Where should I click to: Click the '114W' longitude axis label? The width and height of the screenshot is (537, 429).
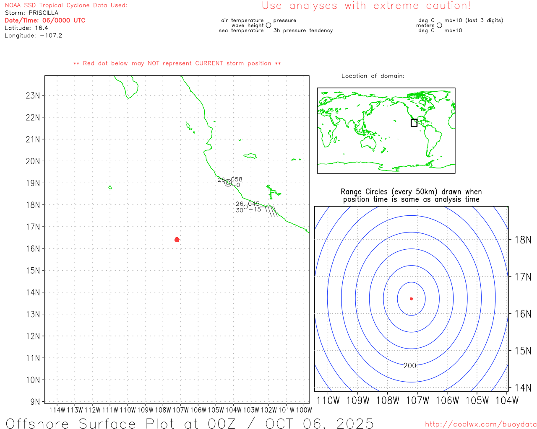coord(57,410)
